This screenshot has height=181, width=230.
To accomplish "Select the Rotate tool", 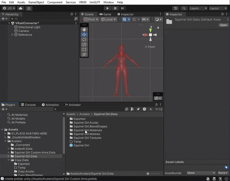I will click(x=84, y=39).
